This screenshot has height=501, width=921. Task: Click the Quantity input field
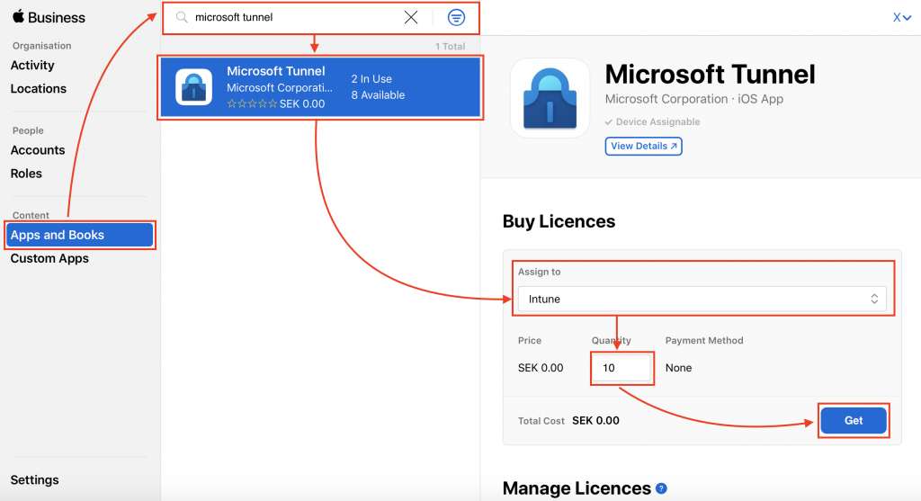coord(621,368)
